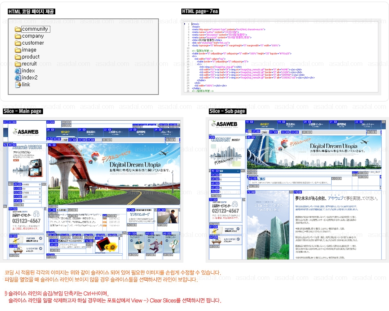Click the PARTNER banner on the Sub page slice

226,230
